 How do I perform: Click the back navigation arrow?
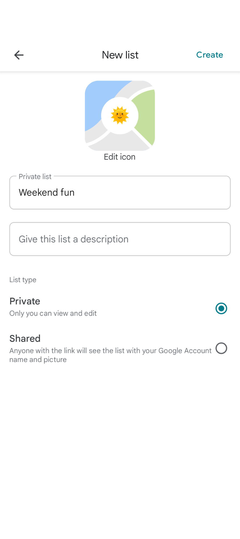(19, 55)
